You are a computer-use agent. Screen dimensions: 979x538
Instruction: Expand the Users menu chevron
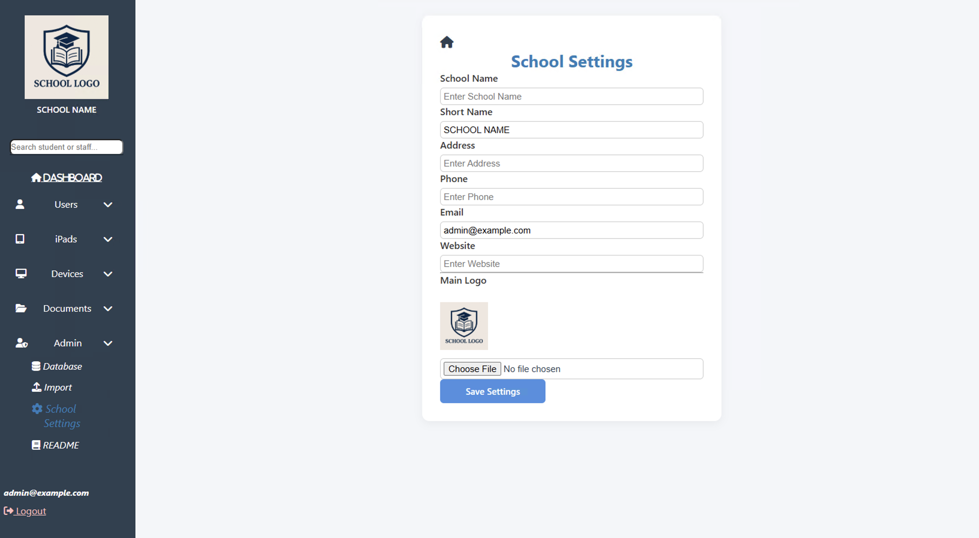point(108,204)
